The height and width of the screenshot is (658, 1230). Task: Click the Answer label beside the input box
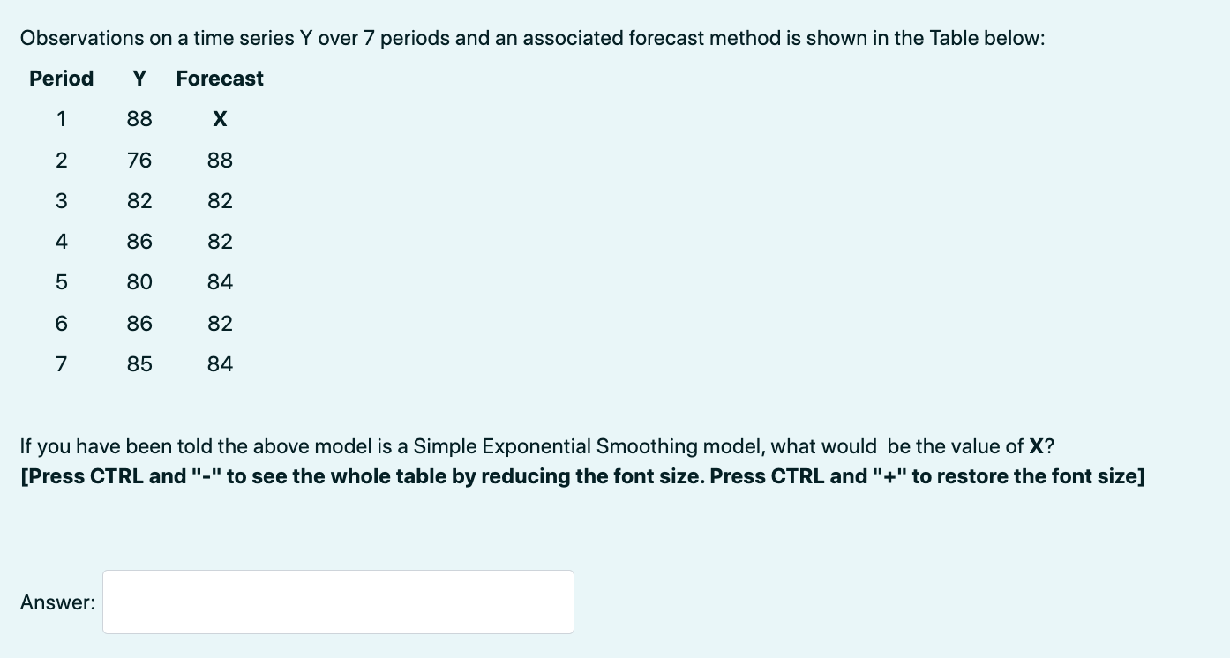coord(56,602)
